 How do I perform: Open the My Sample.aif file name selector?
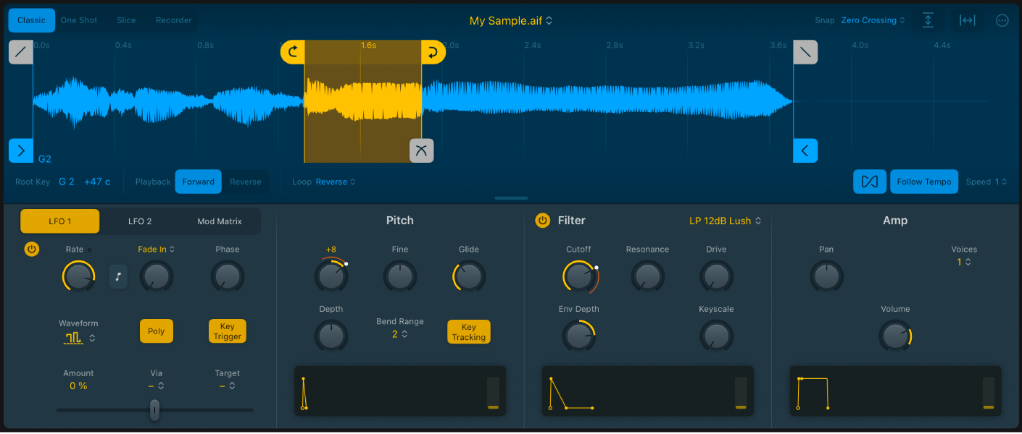pyautogui.click(x=511, y=20)
